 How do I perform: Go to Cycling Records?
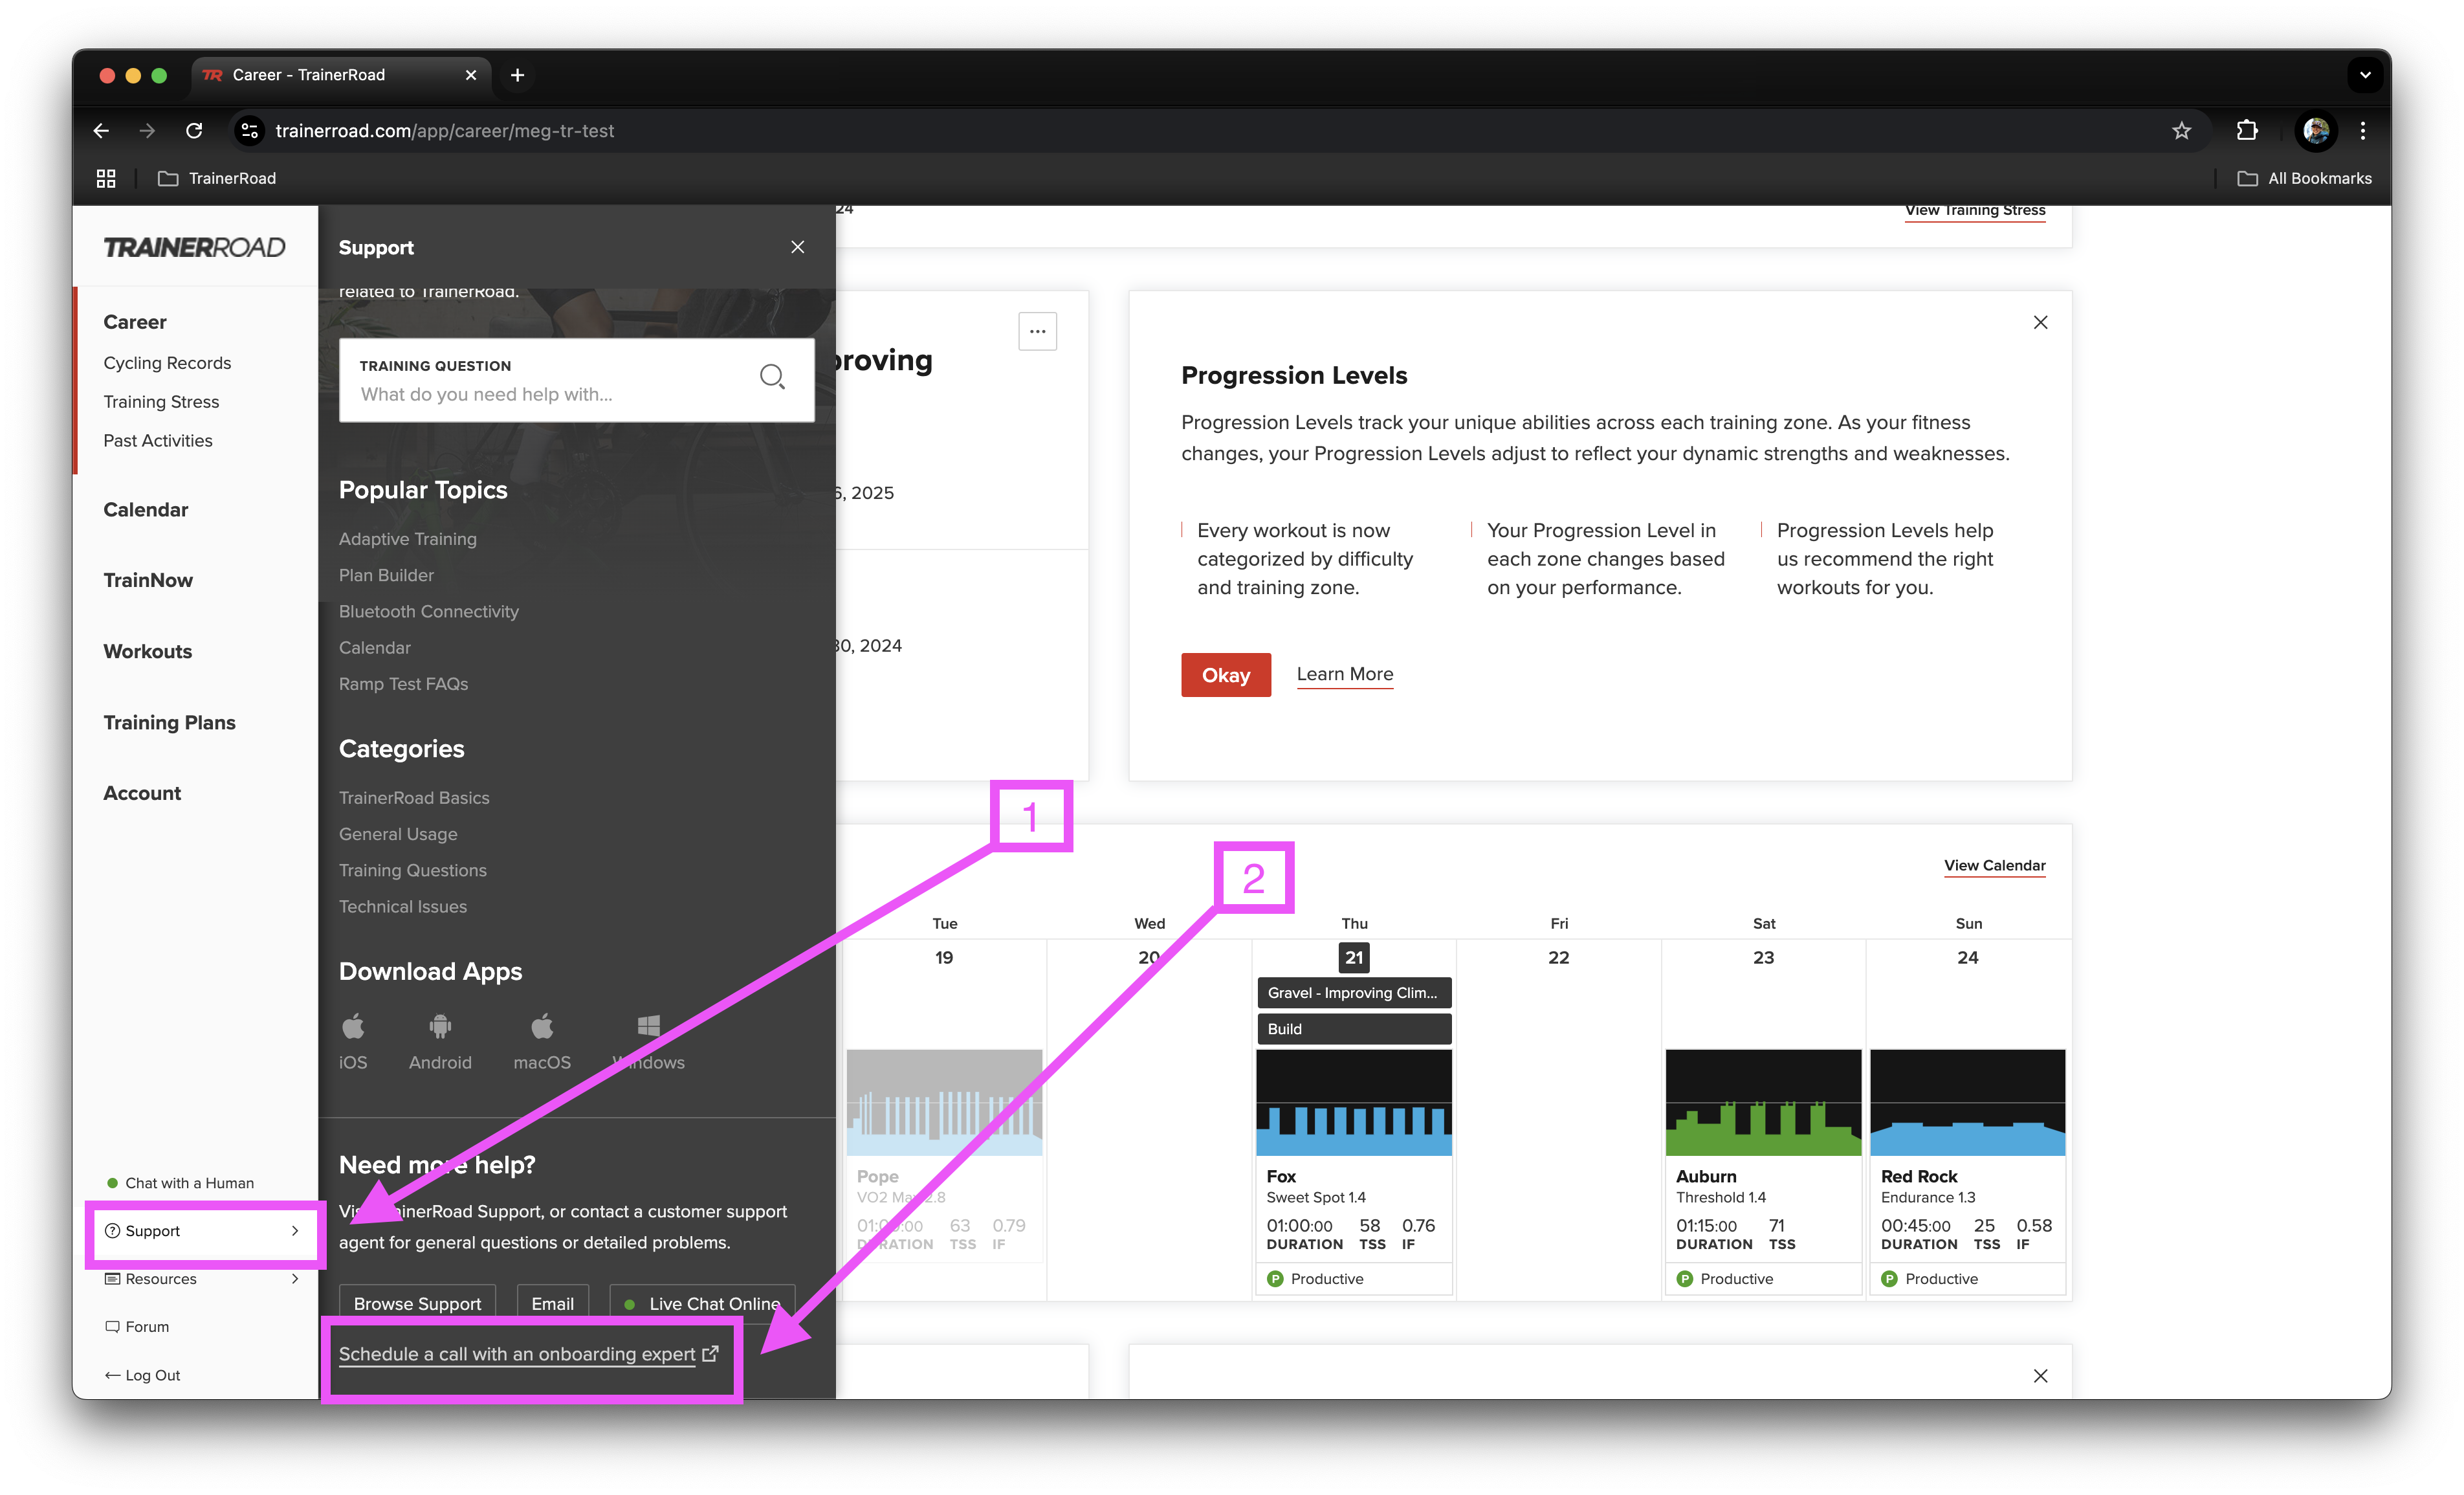point(167,363)
